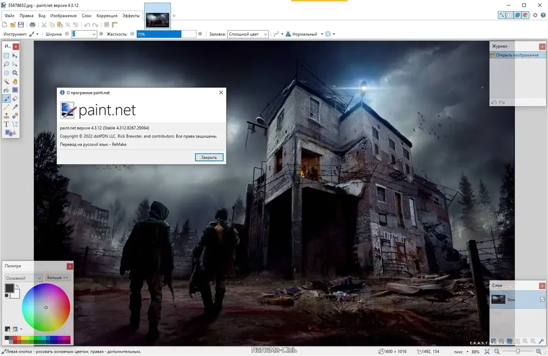
Task: Click the Save file toolbar icon
Action: [x=21, y=25]
